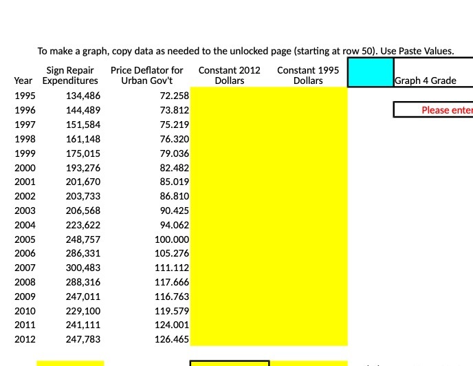Select expenditure value 223,622
This screenshot has width=473, height=366.
(83, 225)
